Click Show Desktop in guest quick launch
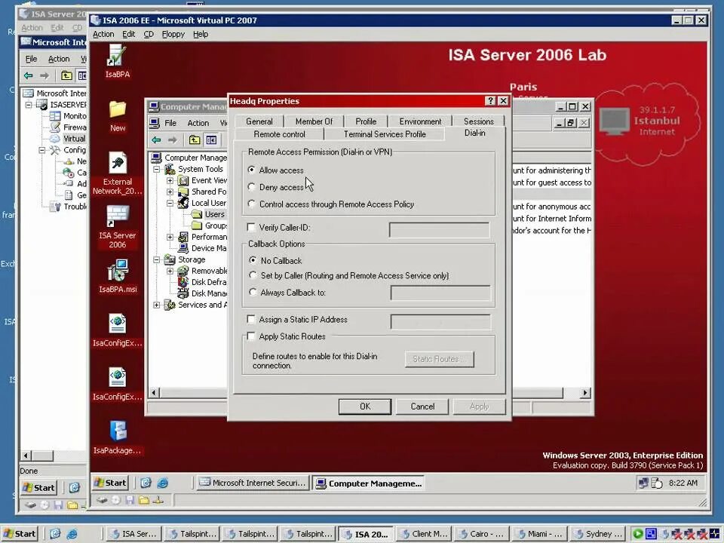Image resolution: width=724 pixels, height=543 pixels. [x=146, y=483]
